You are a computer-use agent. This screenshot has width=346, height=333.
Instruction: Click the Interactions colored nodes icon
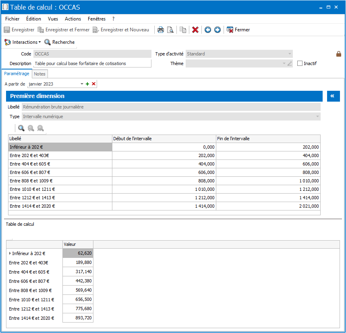coord(8,42)
